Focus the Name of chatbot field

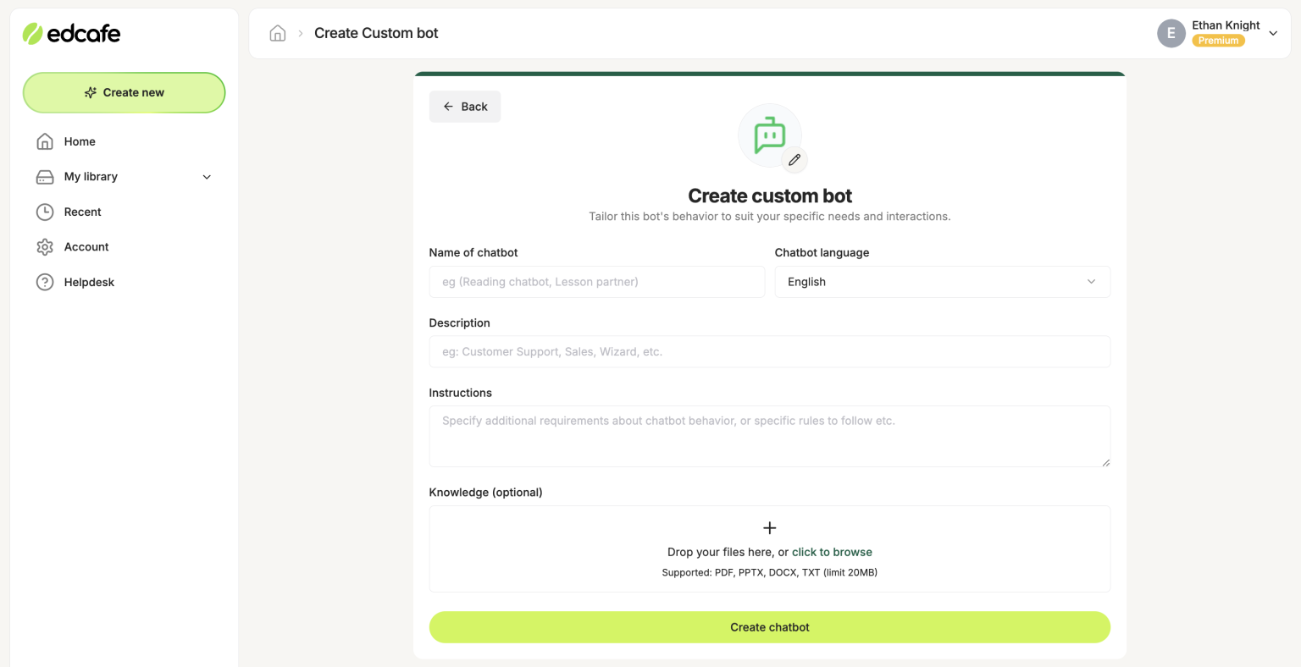click(x=596, y=281)
